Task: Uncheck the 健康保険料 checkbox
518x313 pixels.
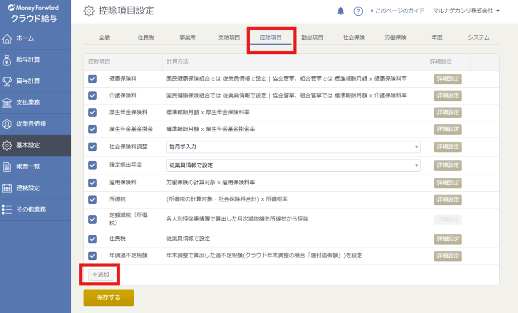Action: click(x=92, y=79)
